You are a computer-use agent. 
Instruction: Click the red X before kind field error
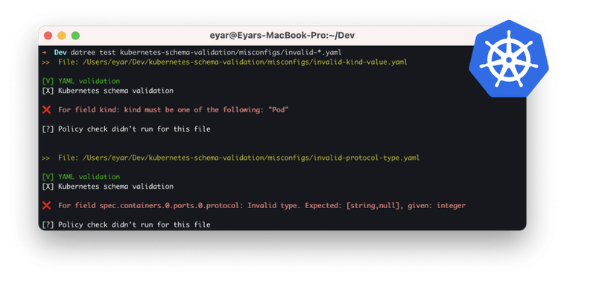coord(46,110)
